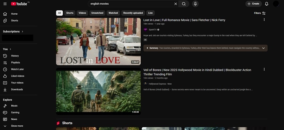Click the History clock icon
The image size is (284, 130).
coord(5,56)
